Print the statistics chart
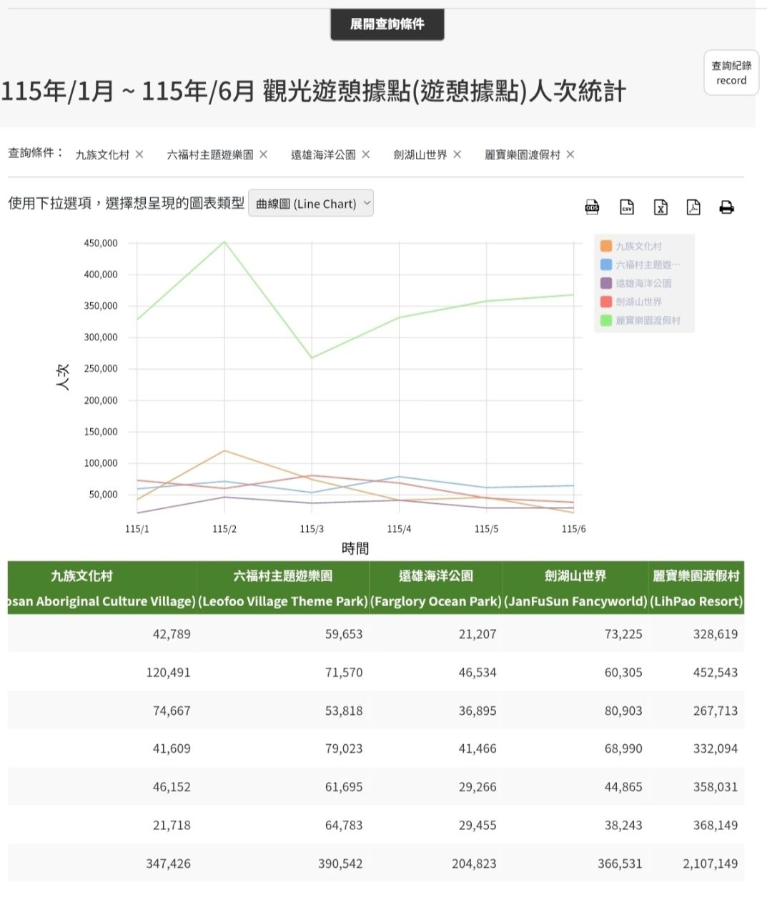This screenshot has width=767, height=915. [x=727, y=207]
